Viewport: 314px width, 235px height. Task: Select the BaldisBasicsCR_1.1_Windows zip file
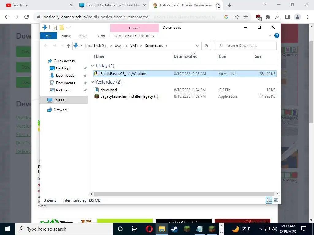pos(185,74)
